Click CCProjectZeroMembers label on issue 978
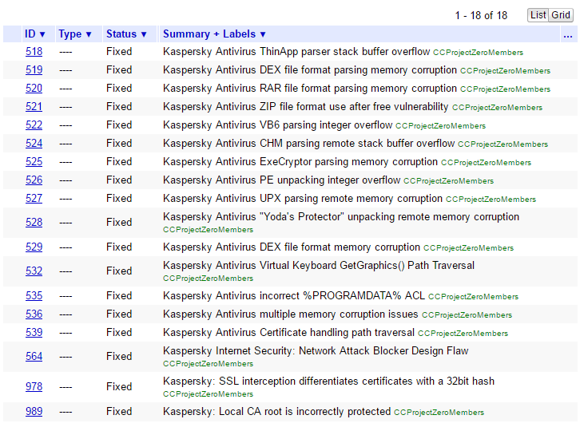Viewport: 580px width, 423px height. point(209,394)
